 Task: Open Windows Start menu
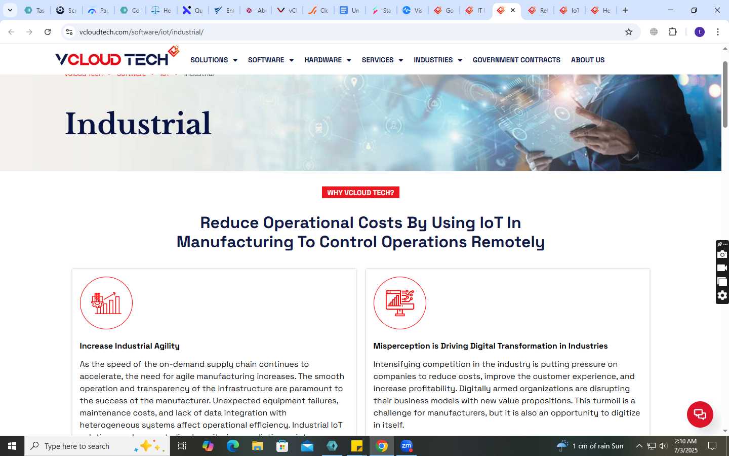tap(12, 446)
